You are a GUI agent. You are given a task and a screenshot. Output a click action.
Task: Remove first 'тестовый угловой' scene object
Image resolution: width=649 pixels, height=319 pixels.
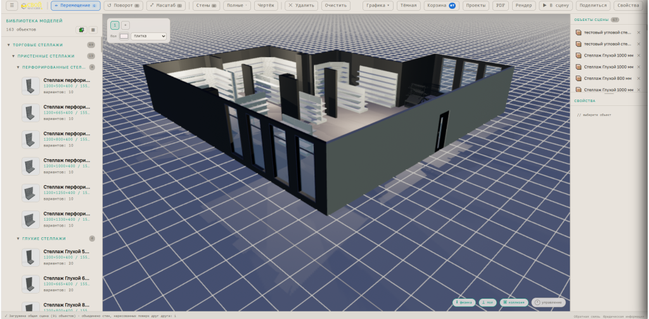pyautogui.click(x=638, y=32)
